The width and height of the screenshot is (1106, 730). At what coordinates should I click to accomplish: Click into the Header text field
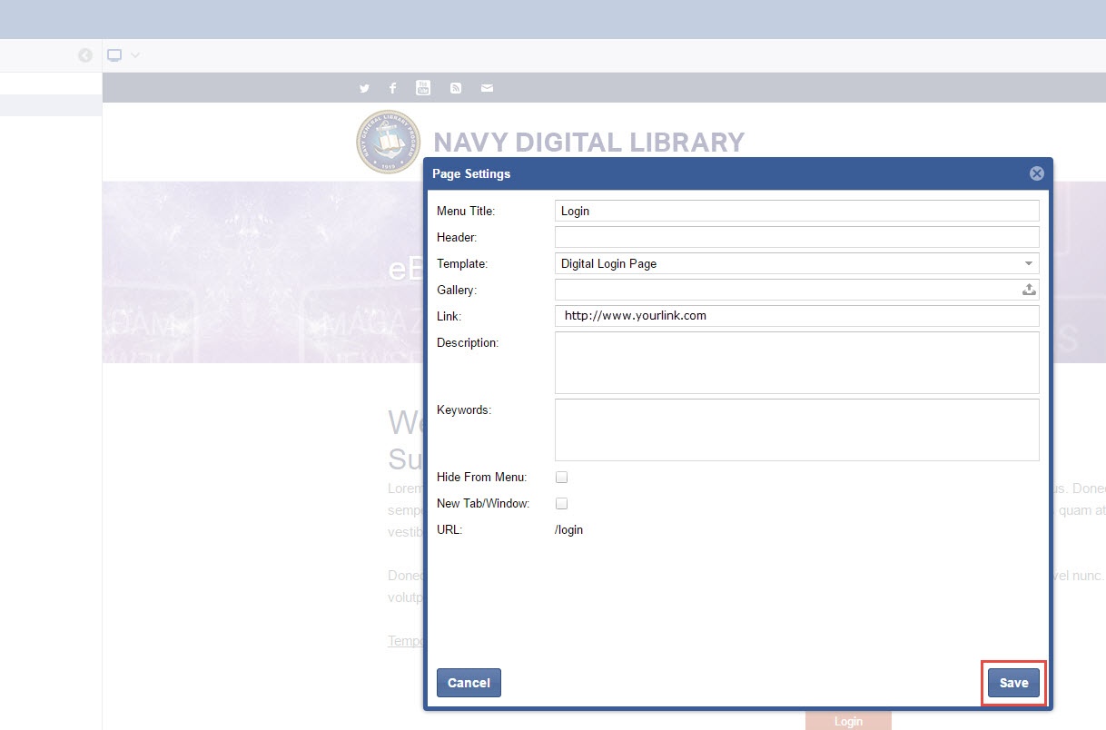796,237
